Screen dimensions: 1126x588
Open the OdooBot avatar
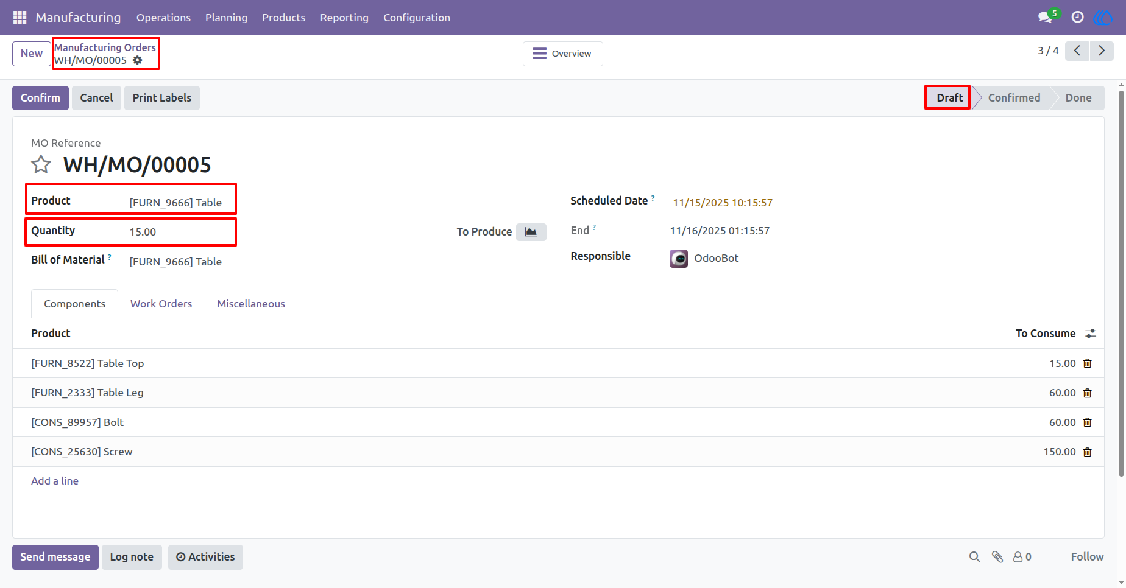[679, 259]
